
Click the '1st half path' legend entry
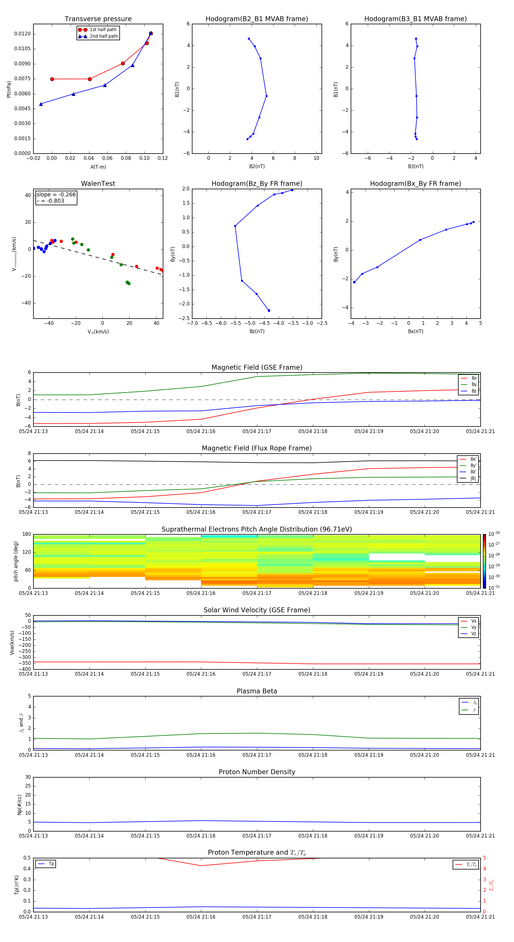click(x=98, y=30)
